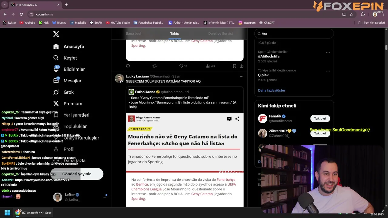Click the Grok icon
The height and width of the screenshot is (218, 388).
click(56, 92)
